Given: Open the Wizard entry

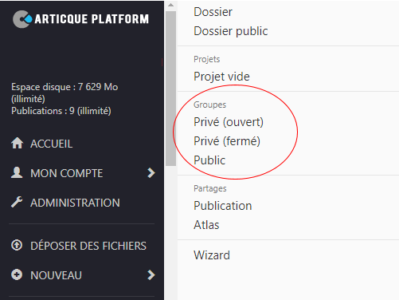Looking at the screenshot, I should tap(212, 255).
